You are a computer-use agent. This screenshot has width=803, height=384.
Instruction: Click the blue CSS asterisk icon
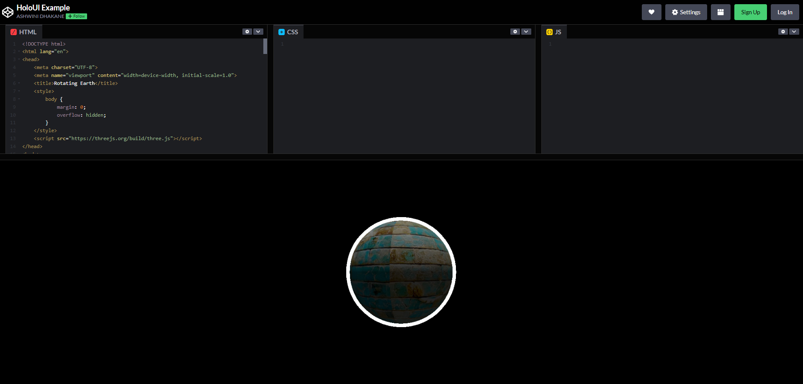[281, 32]
